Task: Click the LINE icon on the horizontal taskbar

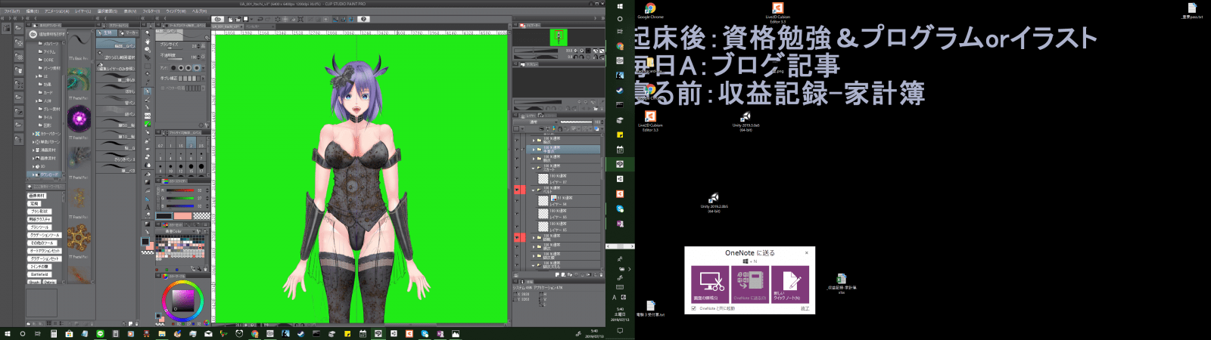Action: [100, 333]
